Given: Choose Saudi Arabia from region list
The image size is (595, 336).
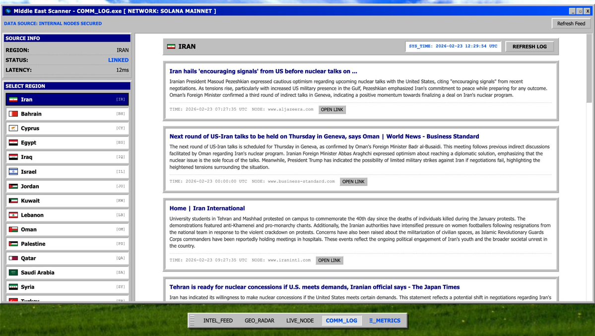Looking at the screenshot, I should point(67,272).
